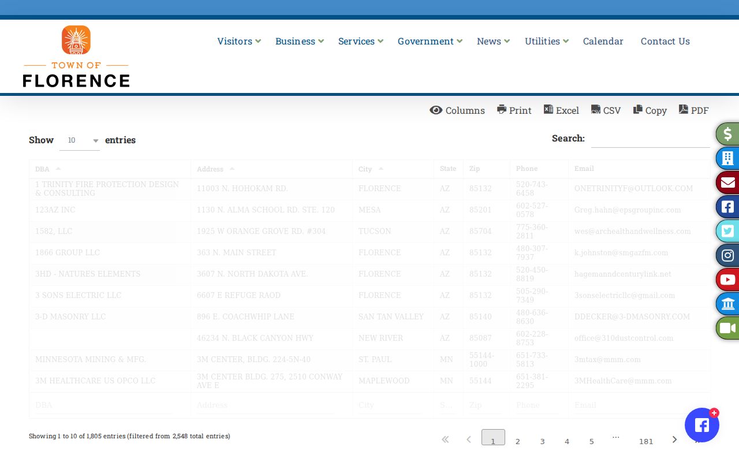This screenshot has width=739, height=462.
Task: Focus the Email filter field
Action: click(x=639, y=405)
